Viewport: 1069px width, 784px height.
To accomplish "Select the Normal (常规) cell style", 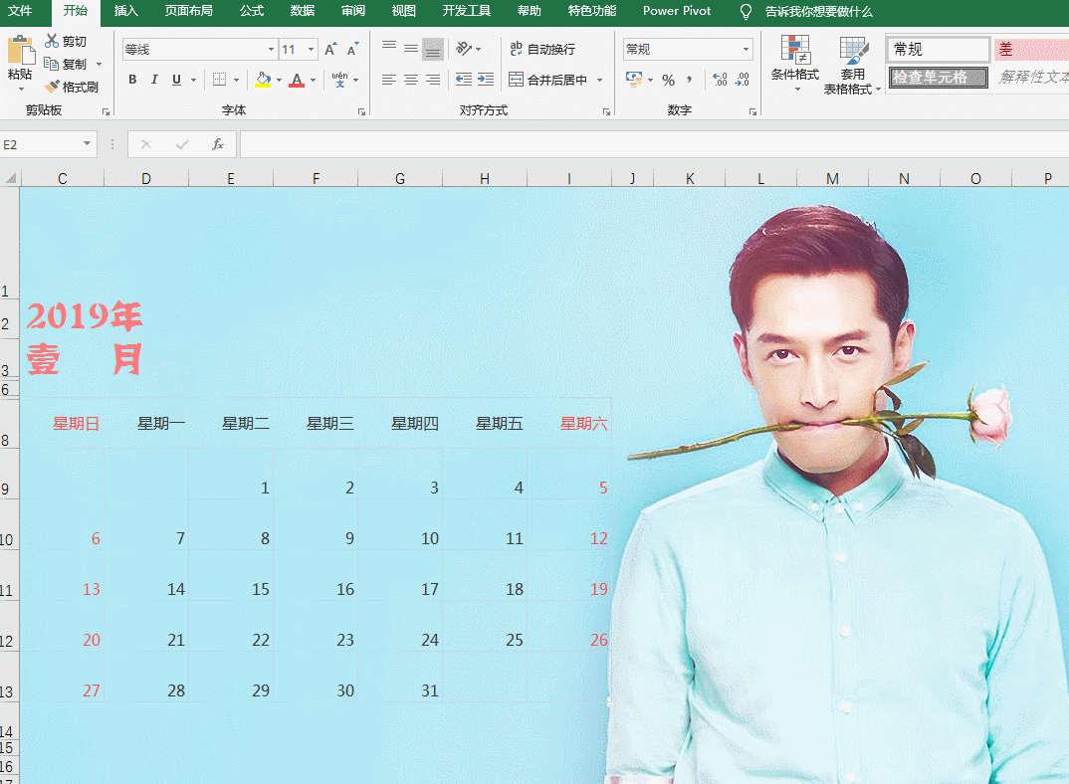I will 938,49.
